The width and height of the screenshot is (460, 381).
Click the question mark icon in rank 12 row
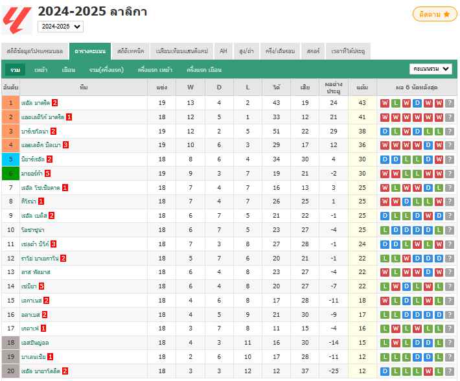(450, 259)
